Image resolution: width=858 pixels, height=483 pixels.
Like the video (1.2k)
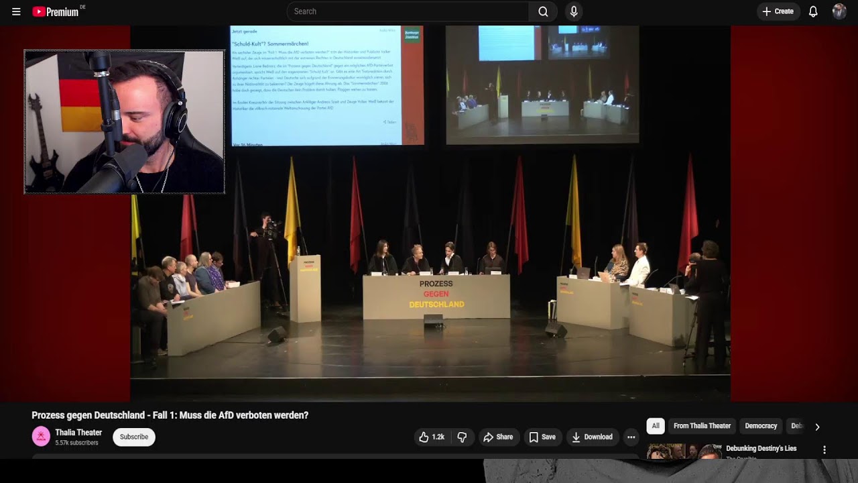pos(432,437)
